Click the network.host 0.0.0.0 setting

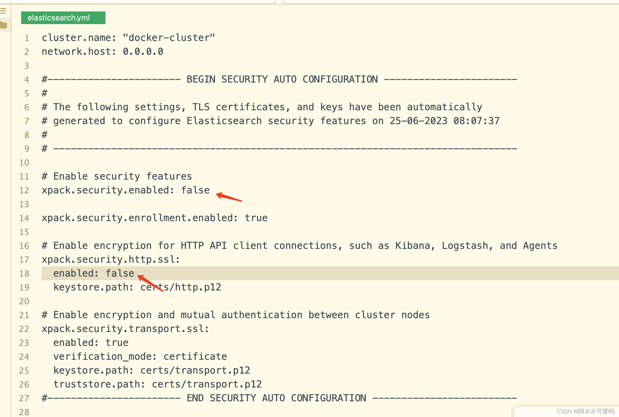click(102, 51)
